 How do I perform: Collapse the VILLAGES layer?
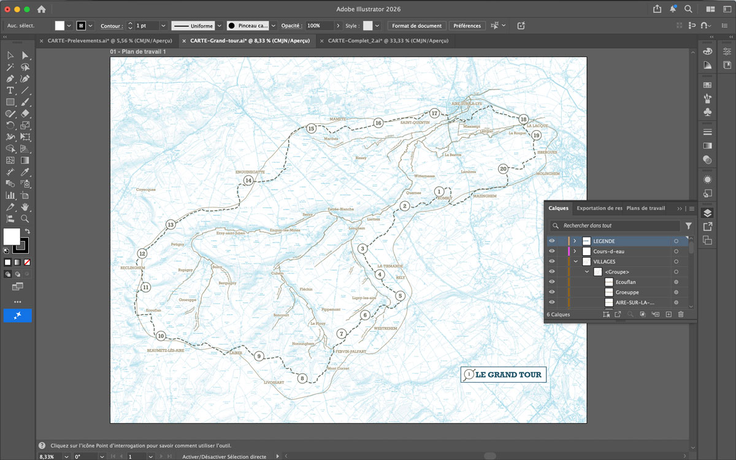[575, 262]
